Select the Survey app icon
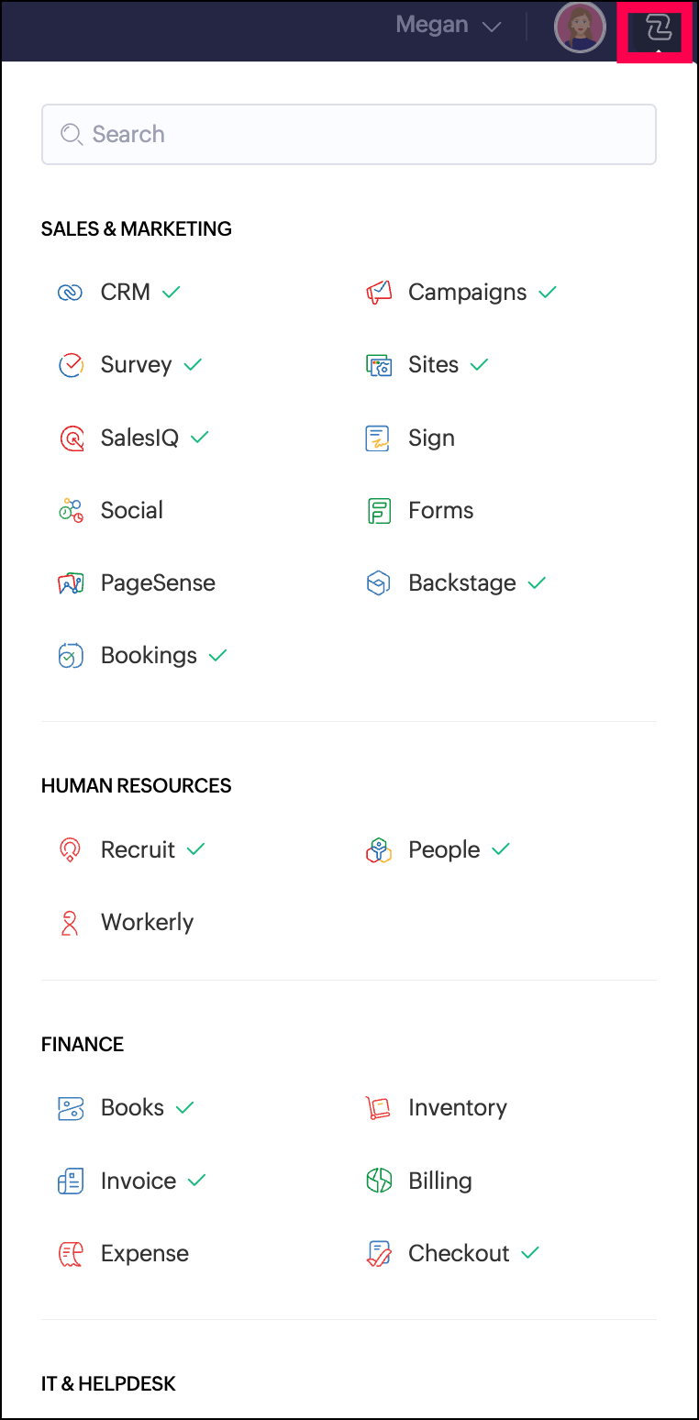This screenshot has width=699, height=1420. [x=71, y=365]
